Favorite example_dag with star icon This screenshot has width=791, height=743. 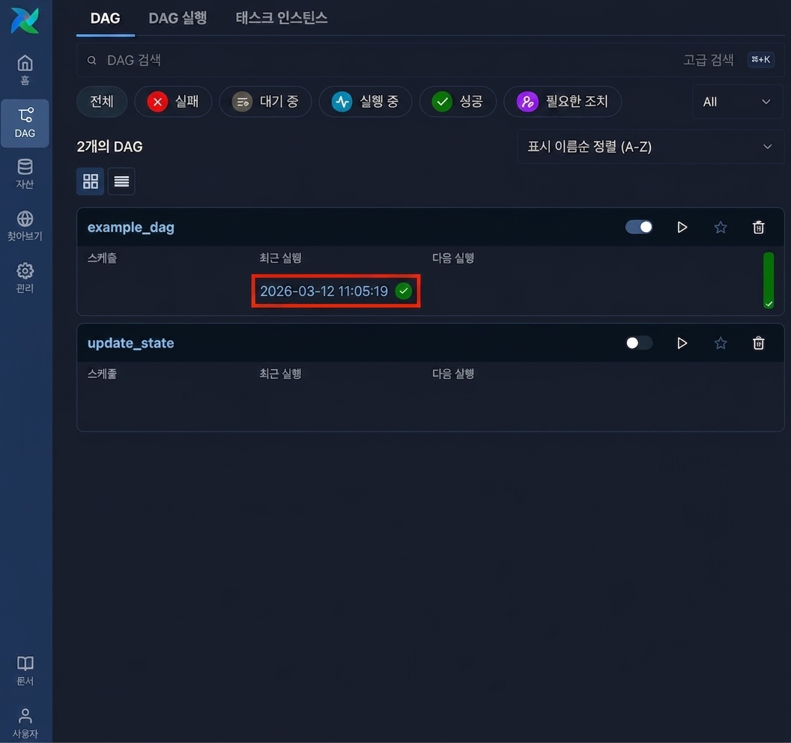721,227
